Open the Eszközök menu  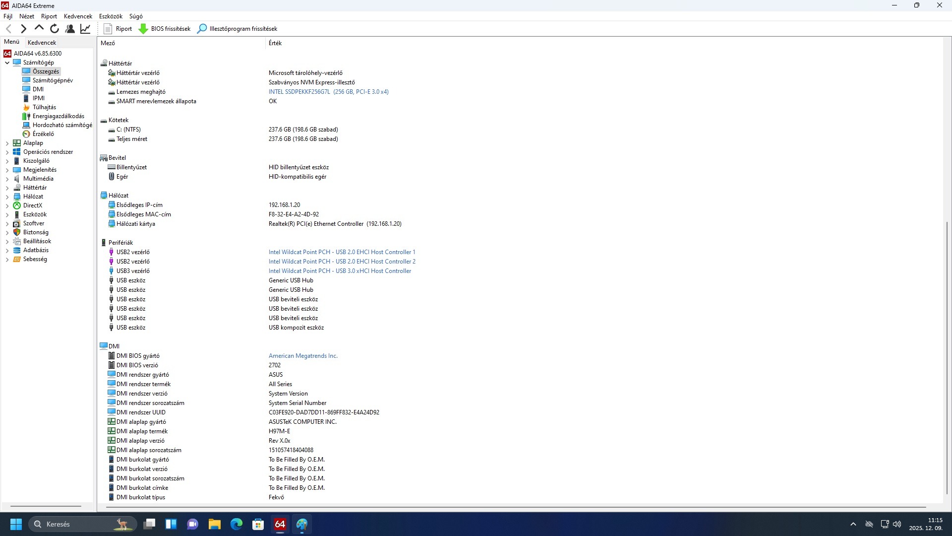[110, 16]
